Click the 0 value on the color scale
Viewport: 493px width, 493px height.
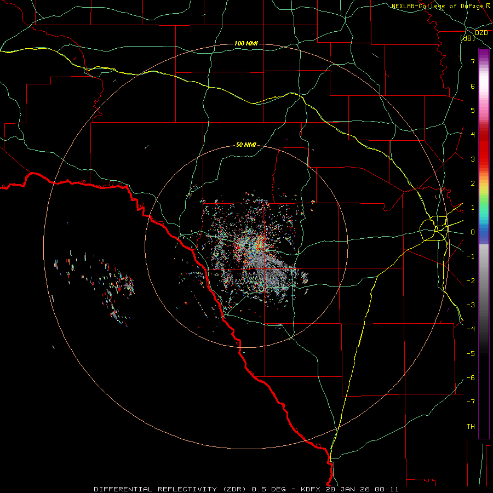click(x=473, y=232)
